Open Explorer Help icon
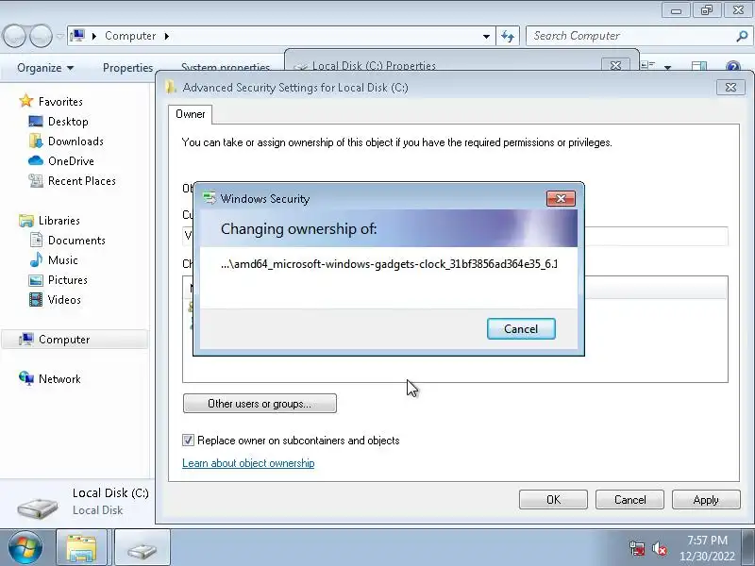 [x=733, y=66]
